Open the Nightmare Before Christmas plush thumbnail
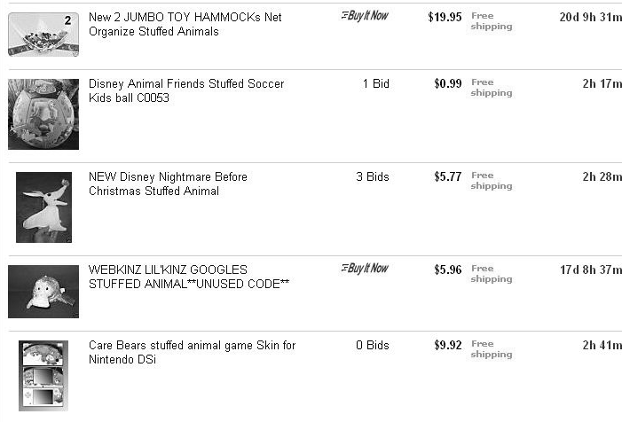Screen dimensions: 622x422 point(43,207)
